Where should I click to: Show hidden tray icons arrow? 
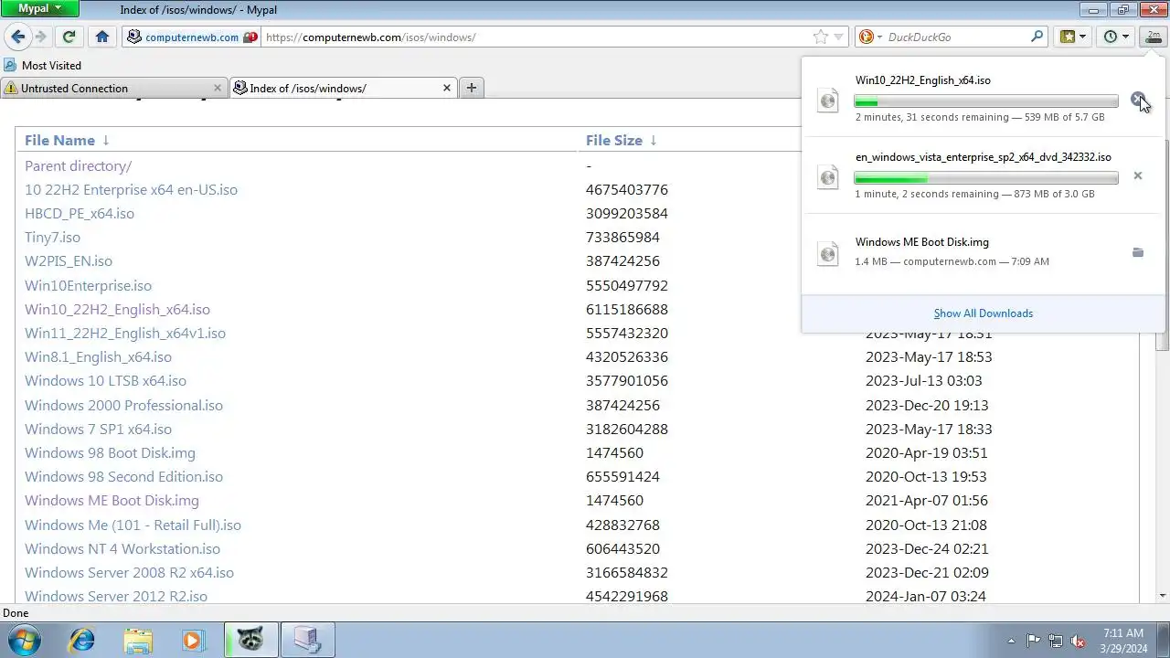(1011, 641)
